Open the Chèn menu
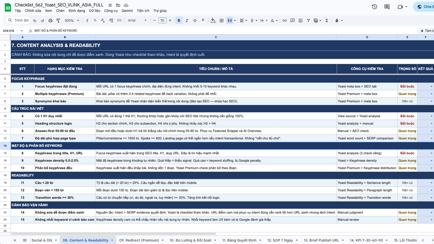The width and height of the screenshot is (434, 244). click(60, 11)
